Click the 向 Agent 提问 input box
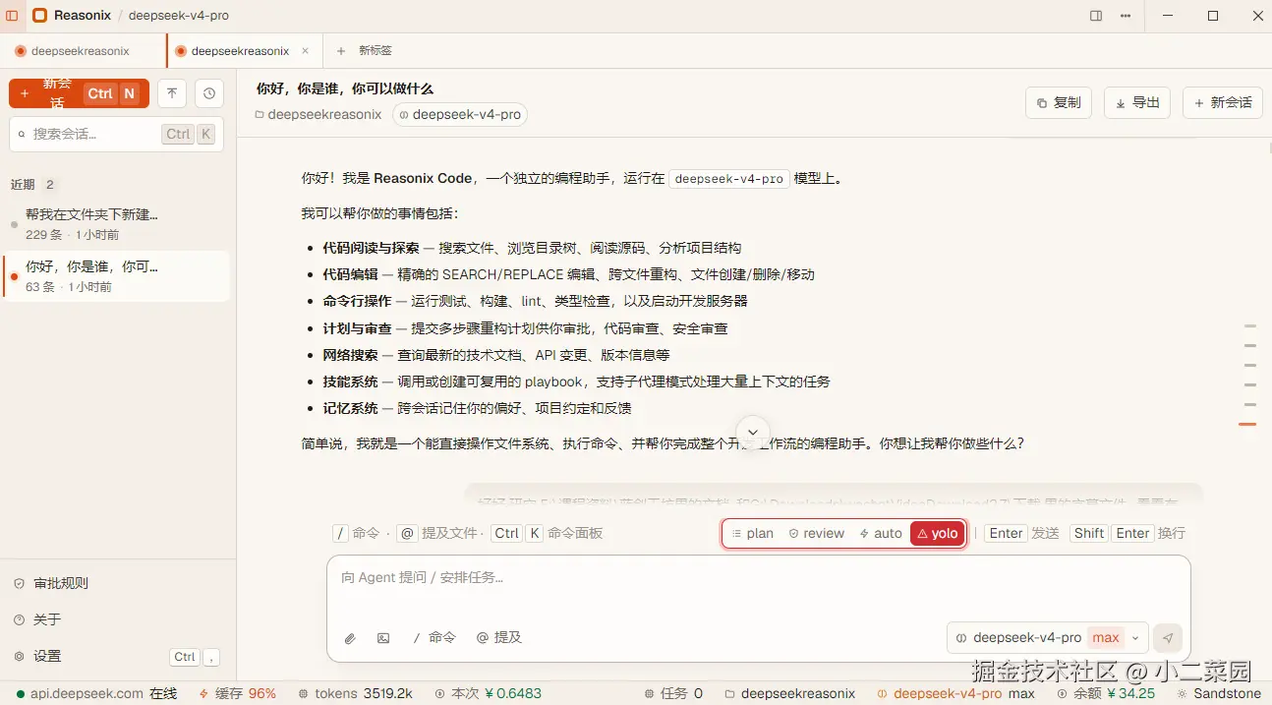1272x705 pixels. (758, 578)
